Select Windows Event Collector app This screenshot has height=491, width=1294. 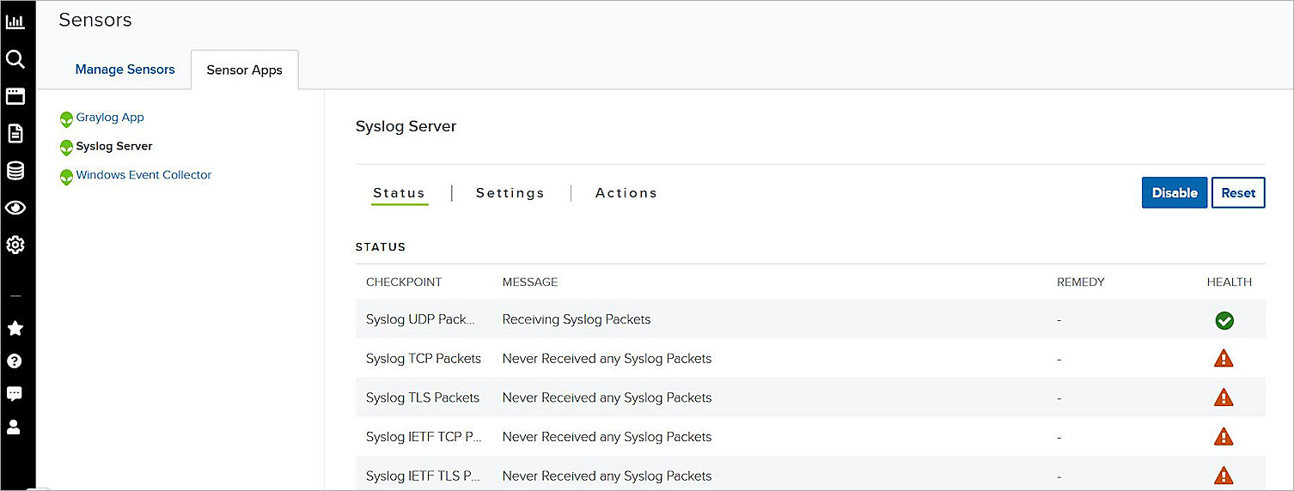(x=143, y=175)
